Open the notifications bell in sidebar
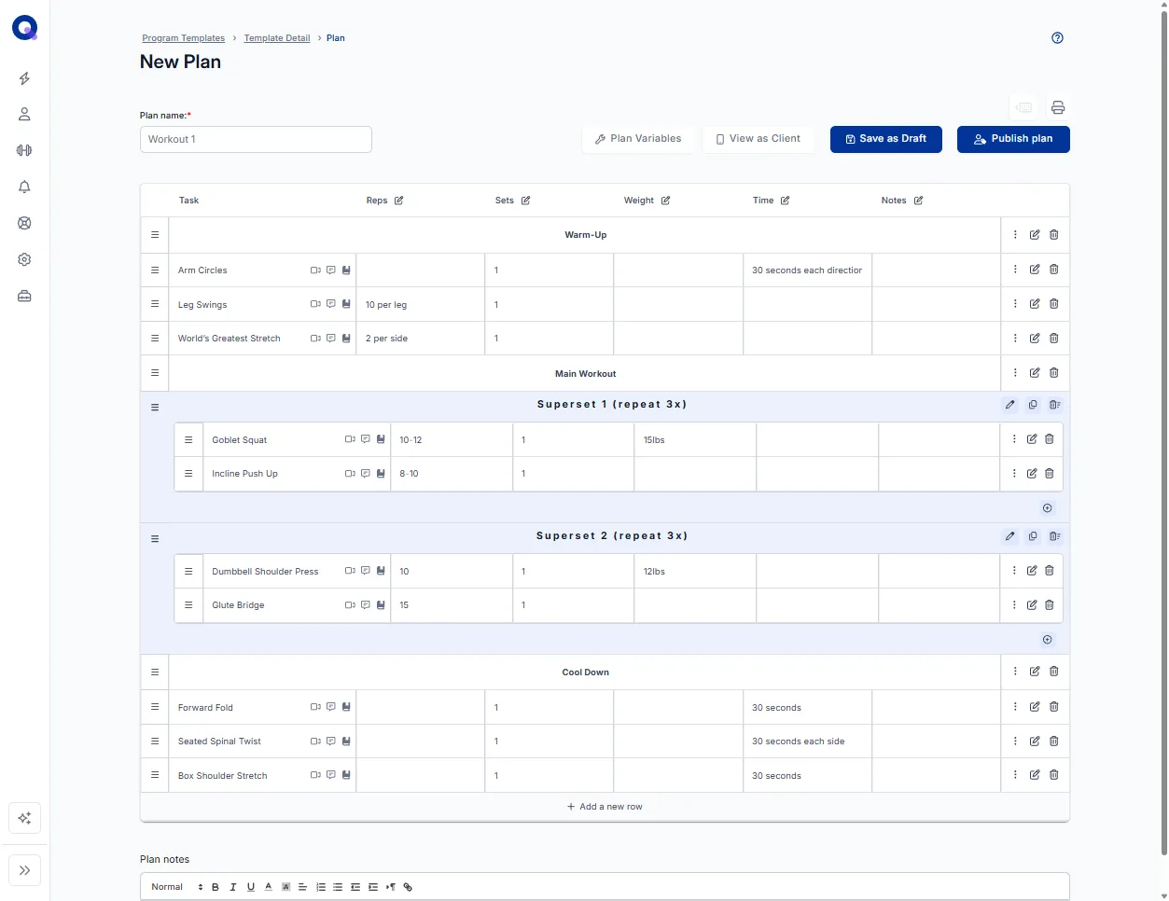1169x901 pixels. tap(24, 187)
